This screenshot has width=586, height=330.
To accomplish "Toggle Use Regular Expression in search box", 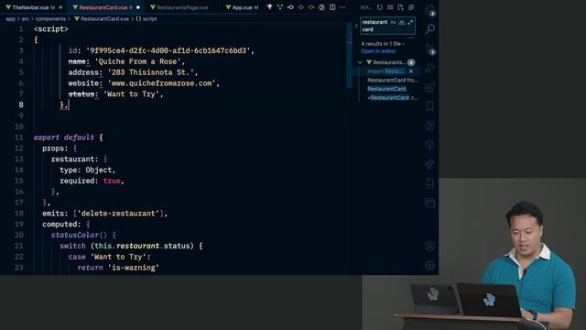I will click(x=410, y=22).
